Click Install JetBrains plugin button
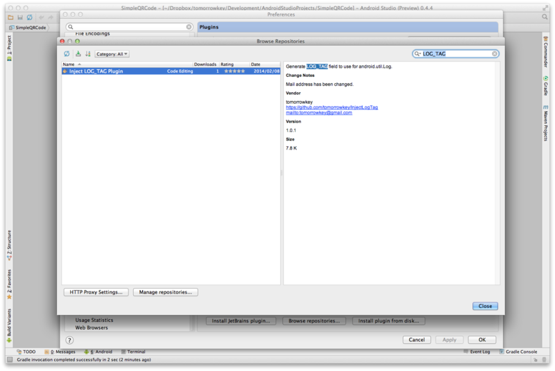This screenshot has height=371, width=555. [241, 321]
